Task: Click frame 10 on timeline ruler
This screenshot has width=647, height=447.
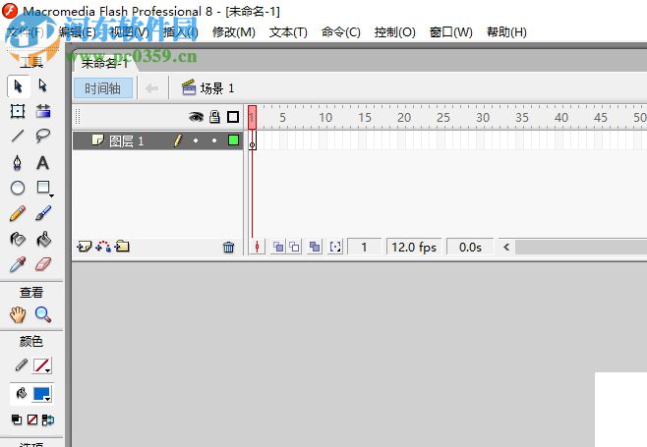Action: point(323,118)
